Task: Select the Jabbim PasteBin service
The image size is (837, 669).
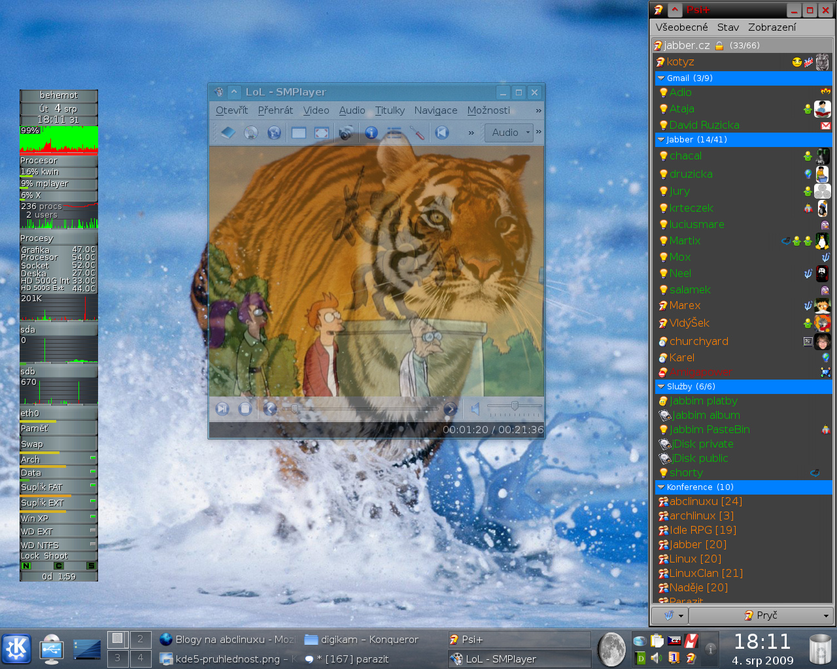Action: click(x=743, y=430)
